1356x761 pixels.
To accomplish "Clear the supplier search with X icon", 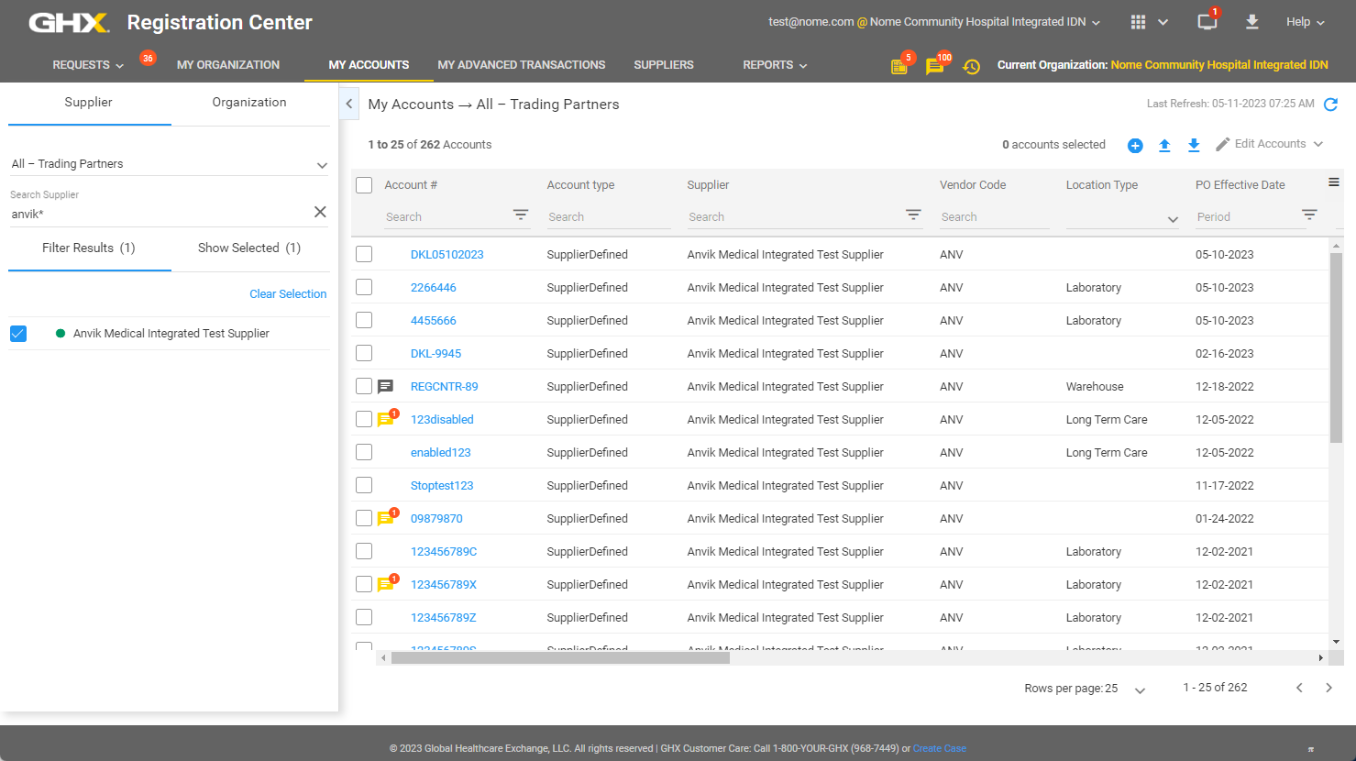I will 320,212.
